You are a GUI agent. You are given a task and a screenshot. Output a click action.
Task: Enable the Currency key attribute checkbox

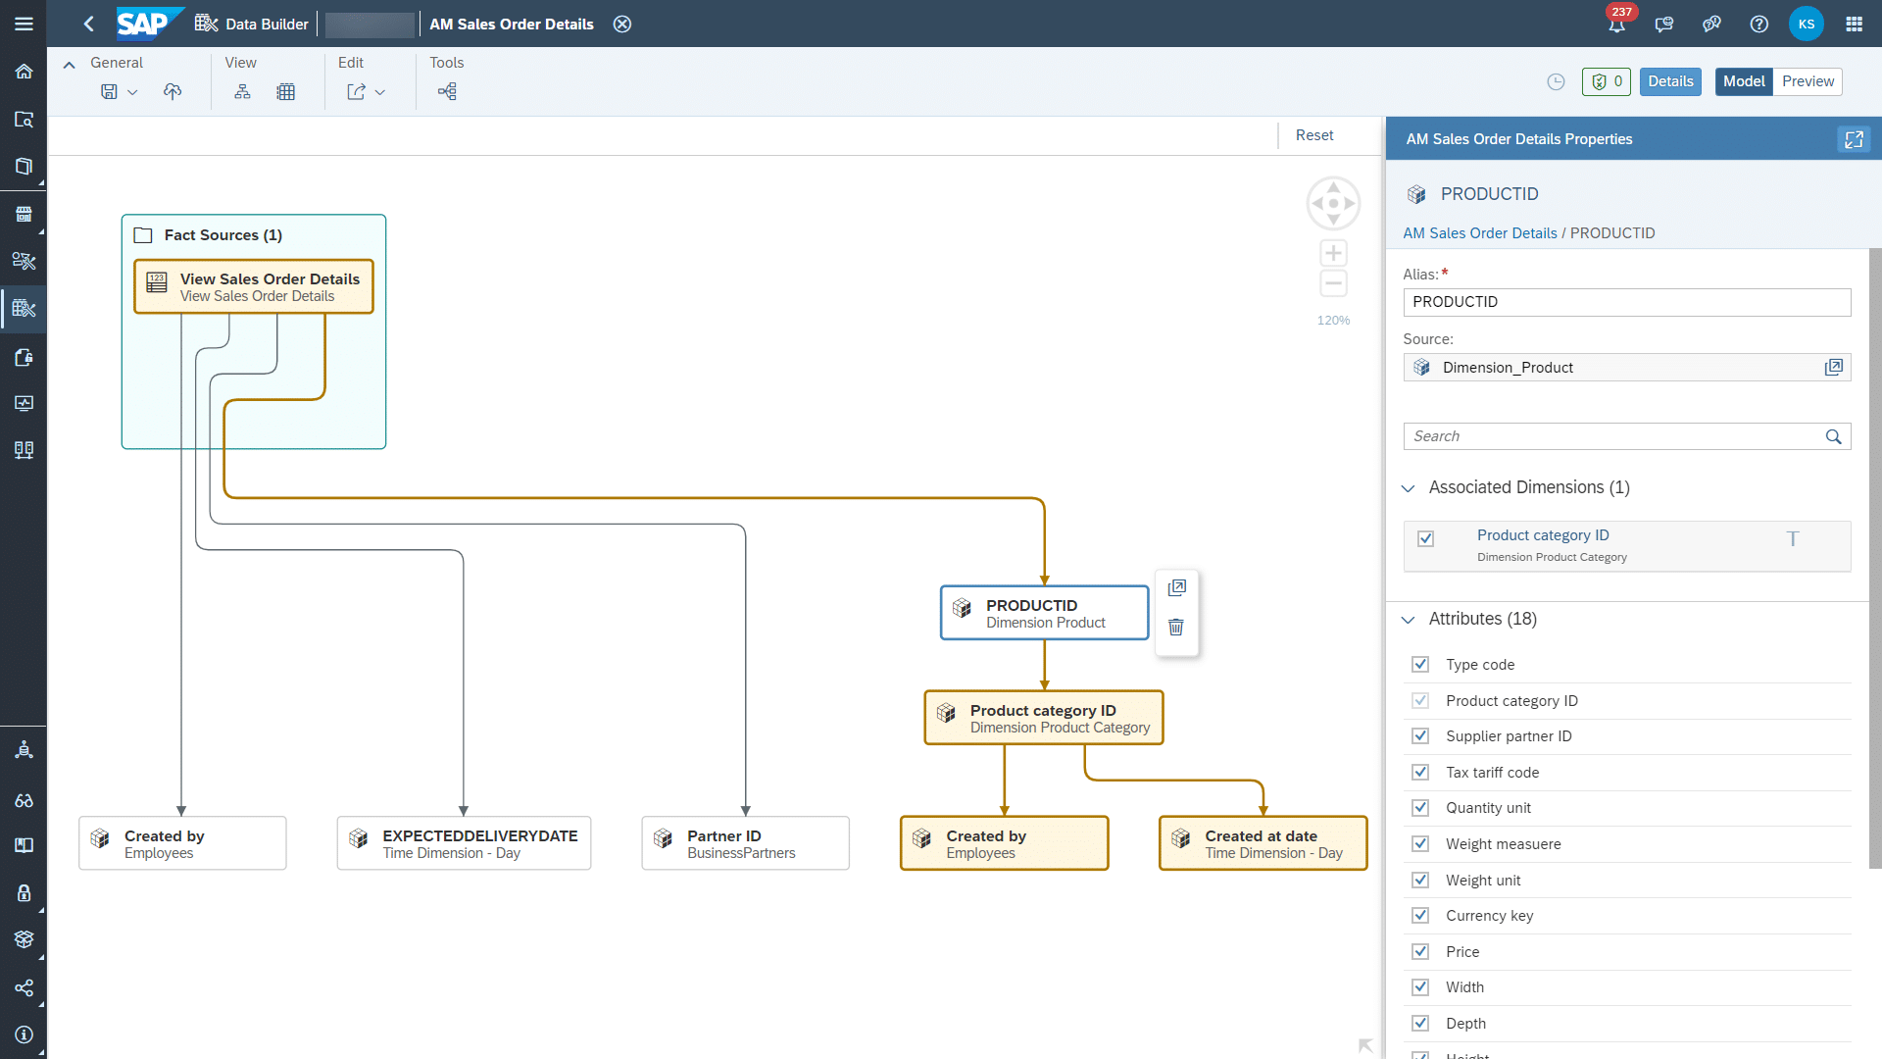(x=1423, y=916)
